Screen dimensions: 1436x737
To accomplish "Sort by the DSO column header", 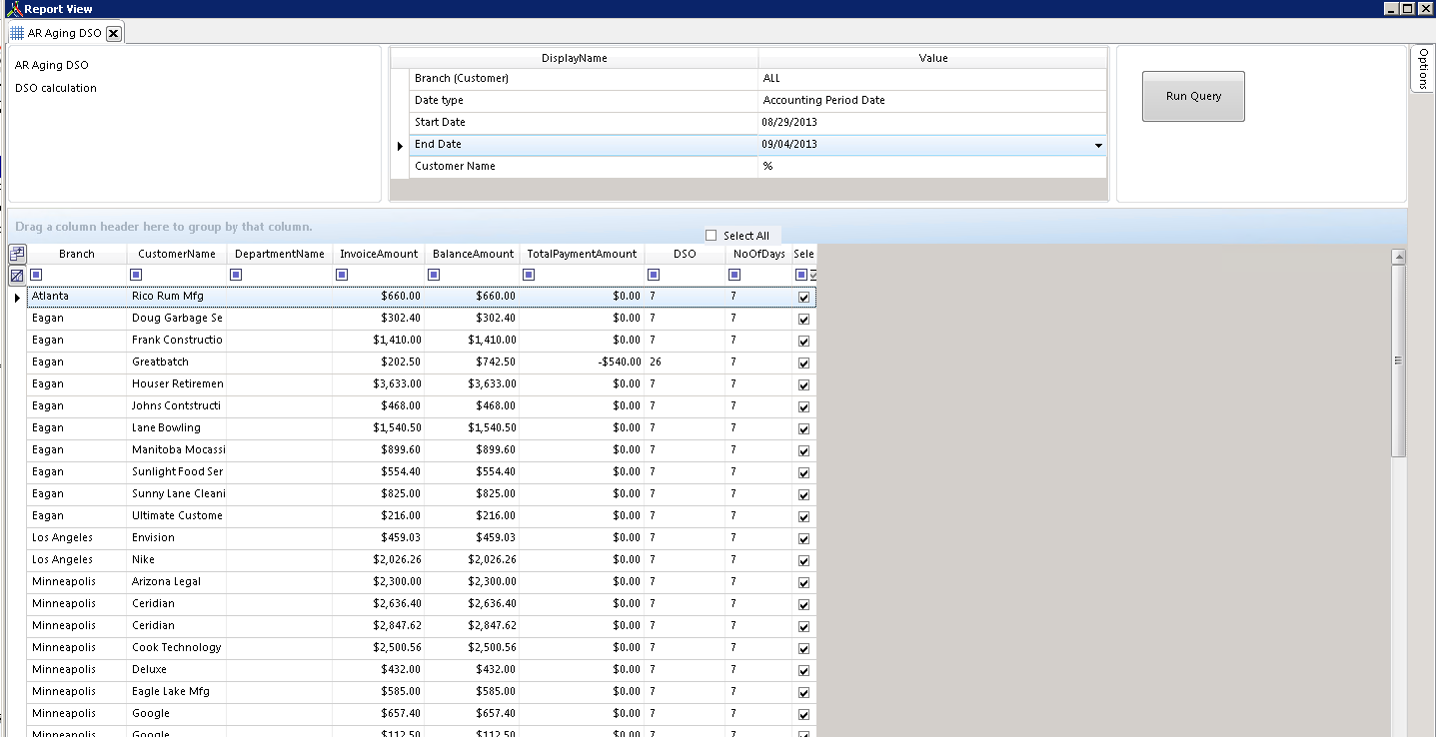I will [x=685, y=254].
